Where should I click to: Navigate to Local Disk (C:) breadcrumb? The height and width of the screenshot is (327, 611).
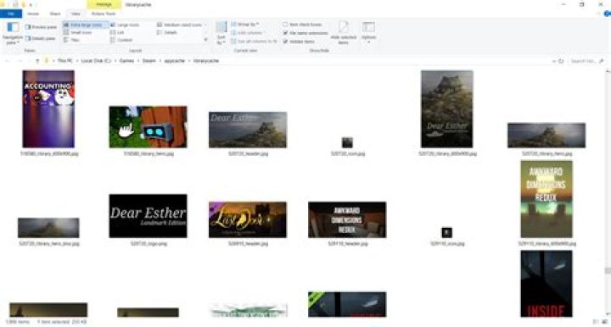click(96, 61)
